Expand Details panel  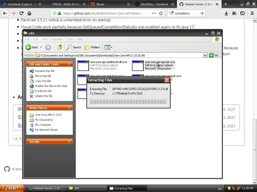click(x=69, y=141)
